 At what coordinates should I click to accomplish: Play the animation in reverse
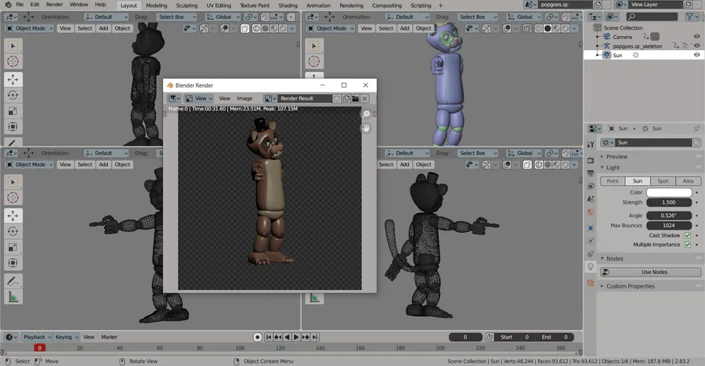(287, 337)
